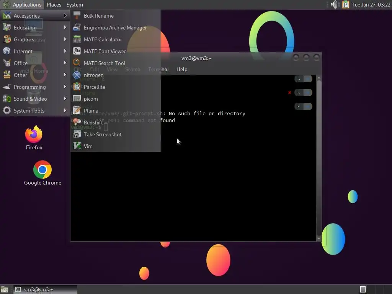Screen dimensions: 392x294
Task: Open Bulk Rename from Accessories submenu
Action: click(116, 16)
